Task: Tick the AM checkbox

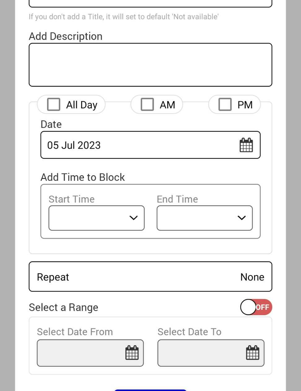Action: (x=147, y=105)
